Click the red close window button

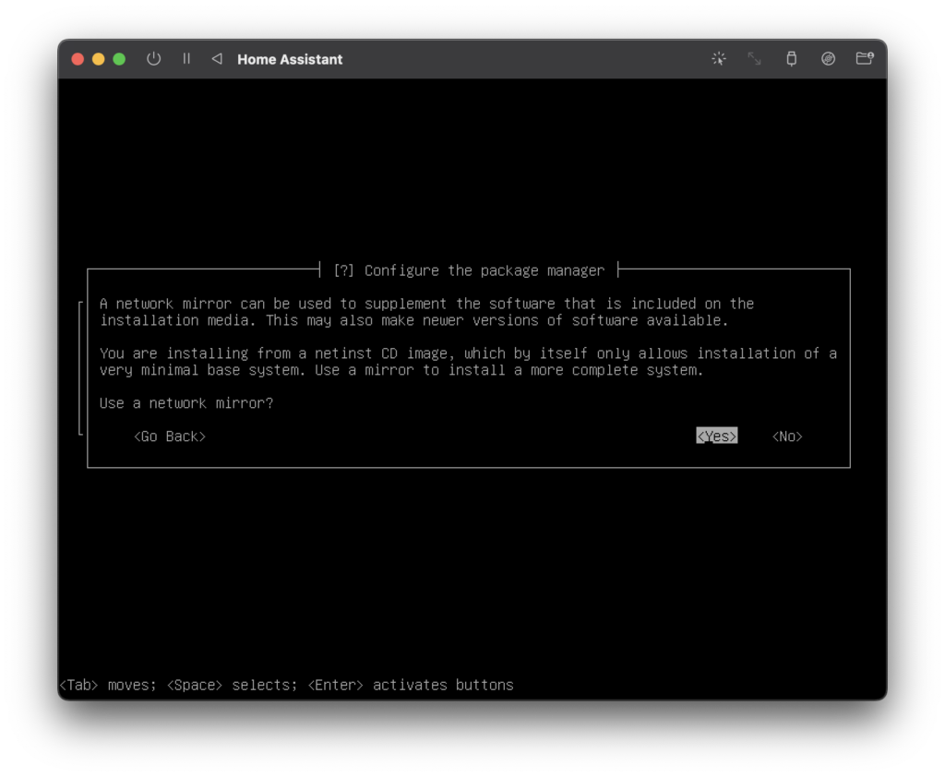78,59
